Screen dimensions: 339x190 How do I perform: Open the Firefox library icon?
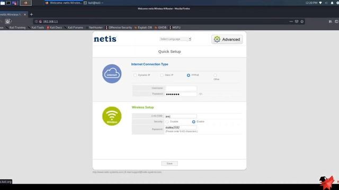point(331,22)
